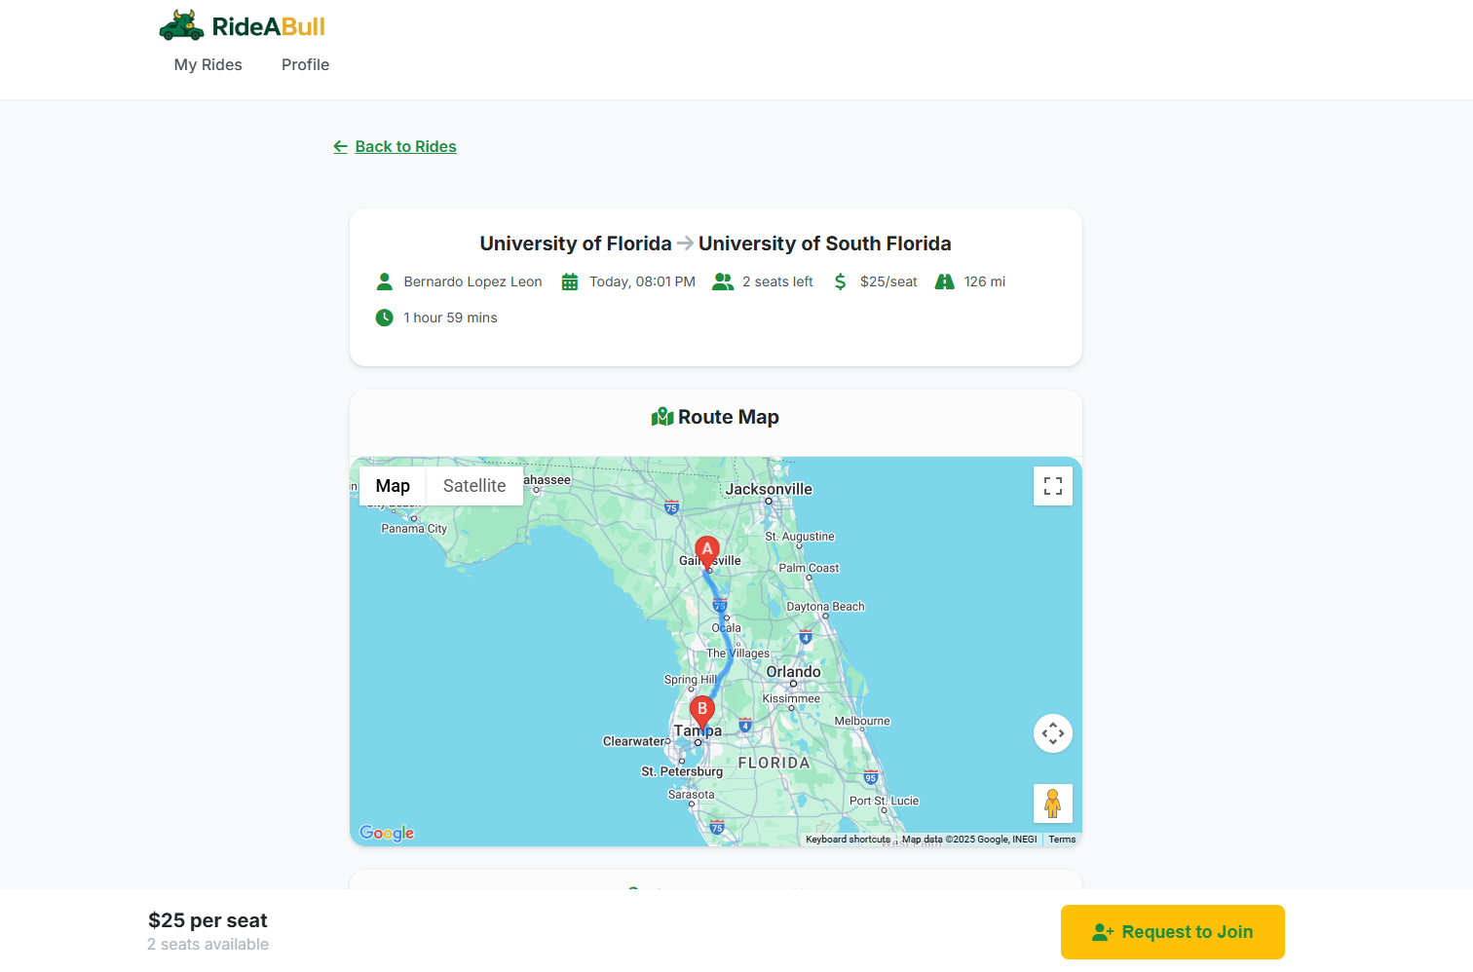
Task: Click the RideABull bull logo
Action: click(x=182, y=25)
